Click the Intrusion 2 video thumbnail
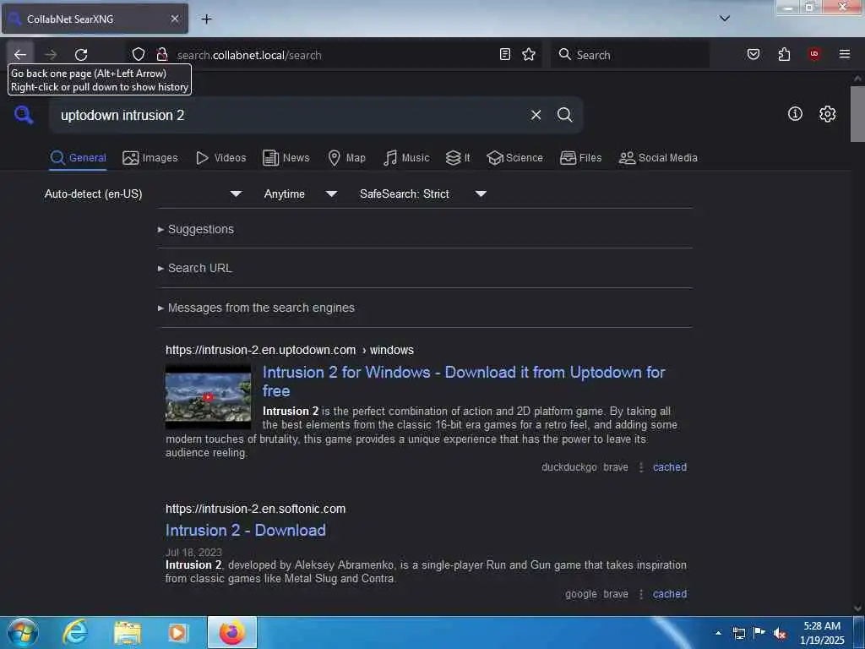Image resolution: width=865 pixels, height=649 pixels. (x=208, y=397)
